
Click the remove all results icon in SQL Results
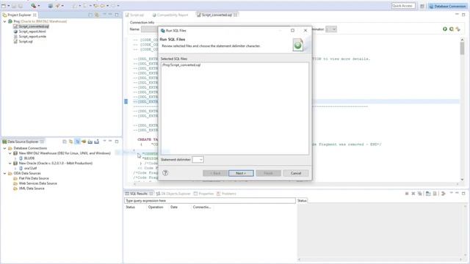(419, 194)
